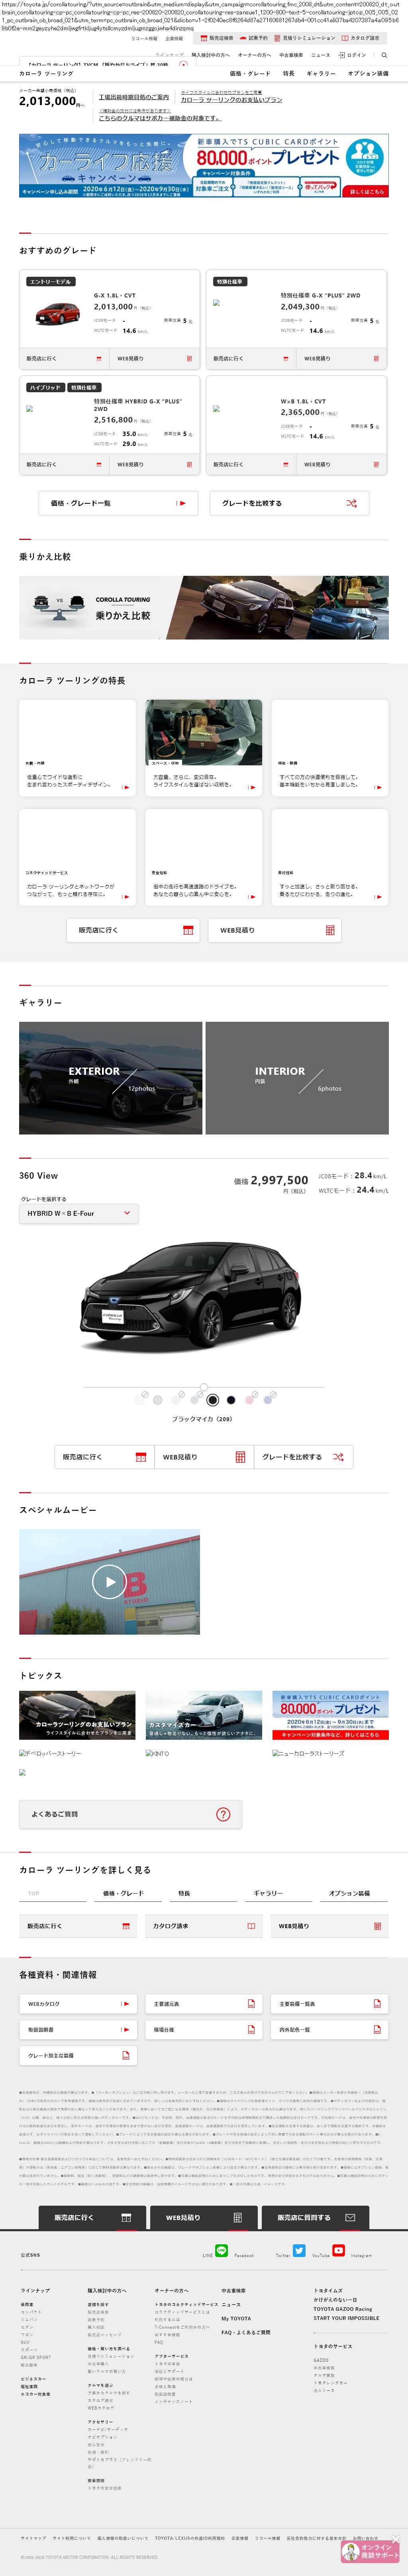This screenshot has width=408, height=2576.
Task: Click the FAQ question mark icon
Action: pyautogui.click(x=223, y=1814)
